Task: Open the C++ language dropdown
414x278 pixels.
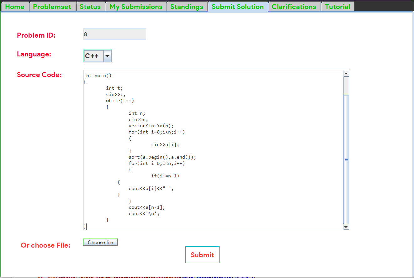Action: point(97,56)
